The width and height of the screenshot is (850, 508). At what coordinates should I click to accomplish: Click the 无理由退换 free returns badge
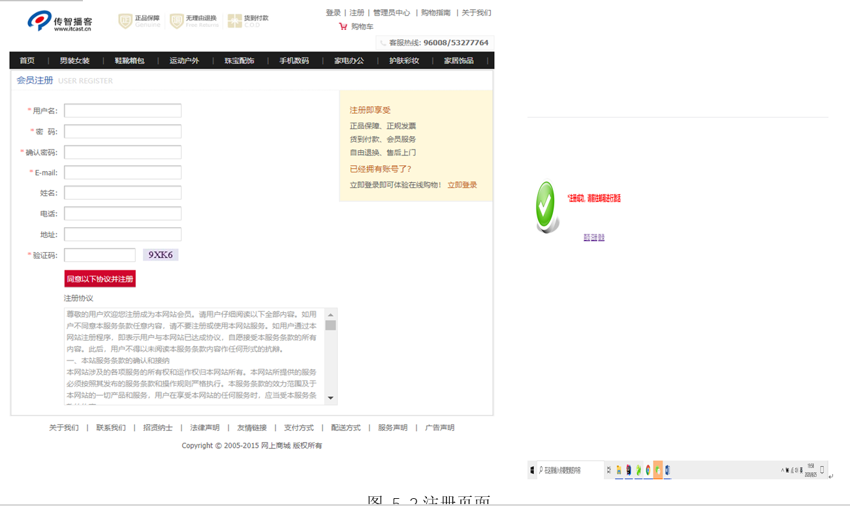click(x=194, y=20)
